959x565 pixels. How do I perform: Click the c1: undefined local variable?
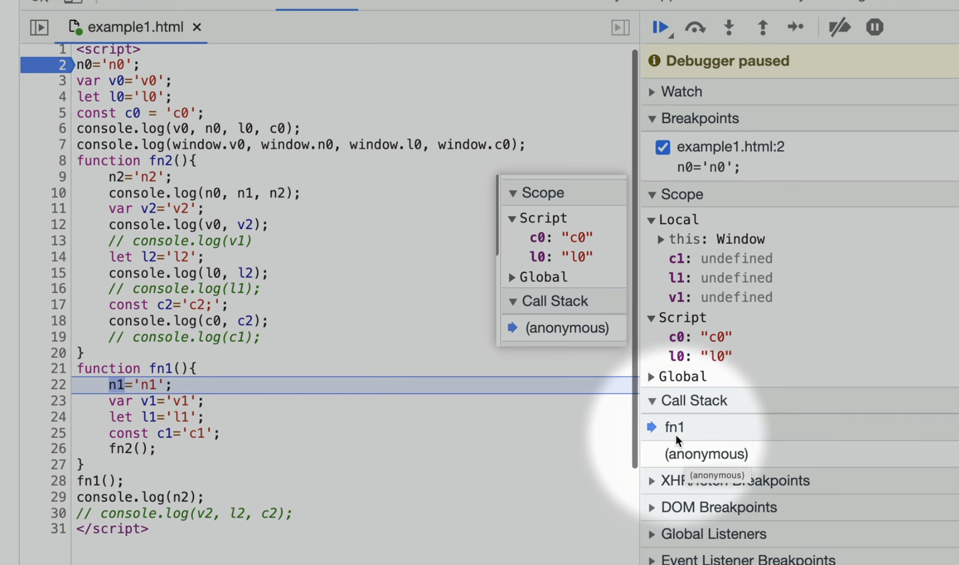pyautogui.click(x=721, y=259)
